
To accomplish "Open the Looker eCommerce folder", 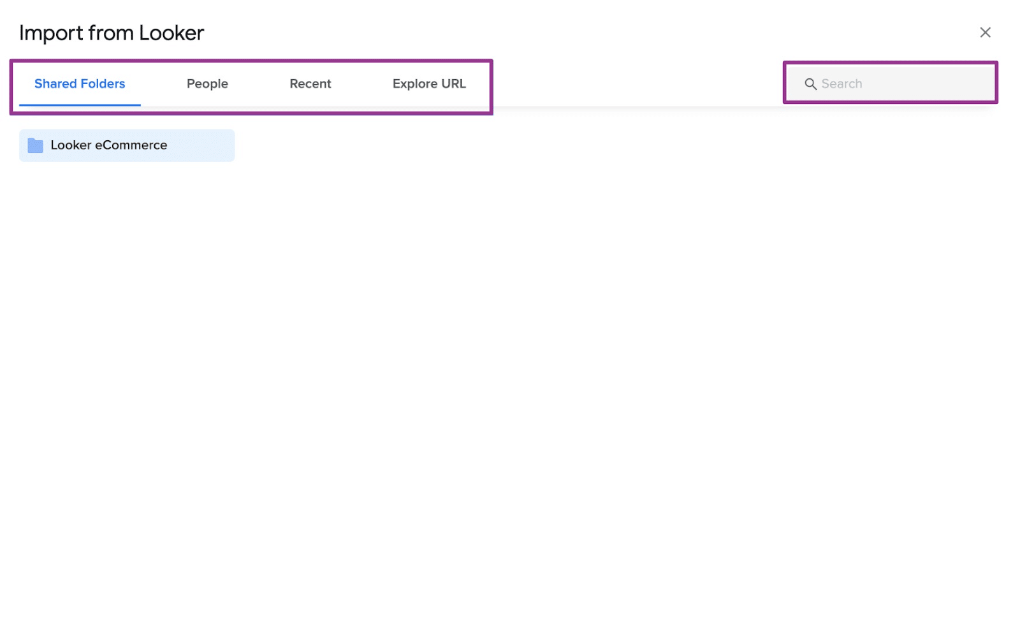I will tap(127, 145).
